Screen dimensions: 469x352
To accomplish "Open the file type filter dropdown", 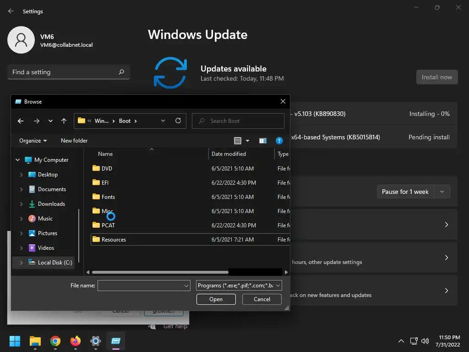I will (239, 286).
